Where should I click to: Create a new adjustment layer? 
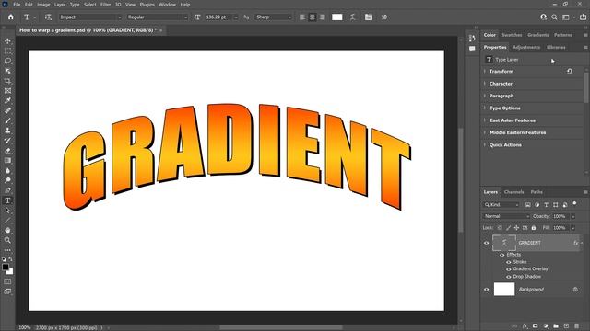tap(546, 326)
